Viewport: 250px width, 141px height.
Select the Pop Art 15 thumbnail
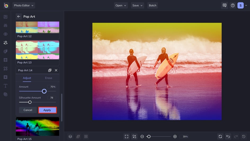[37, 126]
